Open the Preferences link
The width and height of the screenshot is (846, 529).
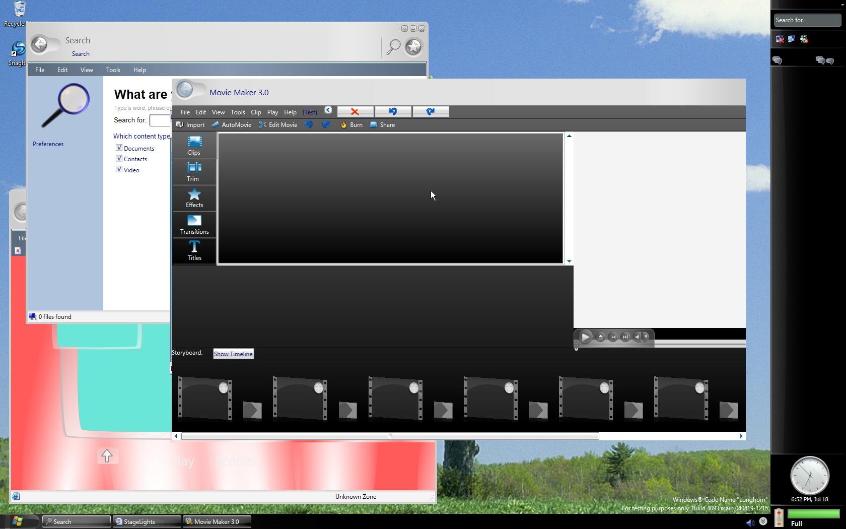click(48, 144)
